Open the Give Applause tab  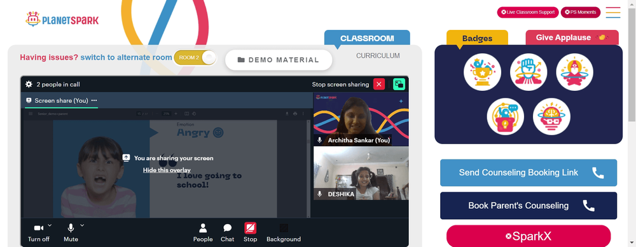click(572, 37)
